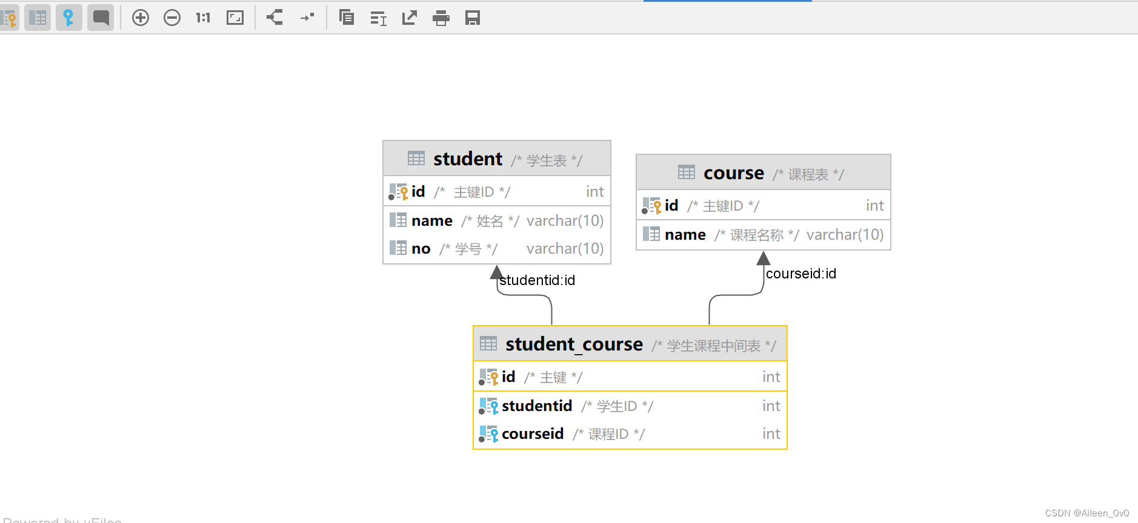Copy the diagram to clipboard
This screenshot has height=523, width=1138.
347,18
